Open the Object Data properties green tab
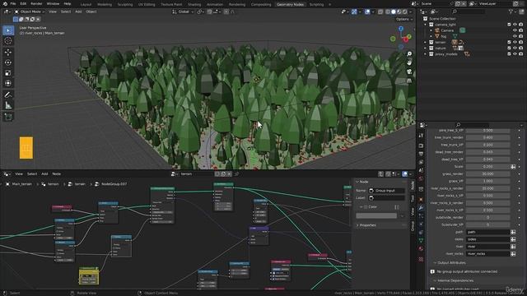 (x=421, y=240)
